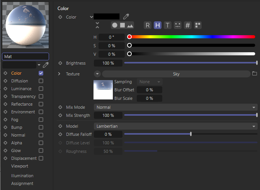Open the Mix Mode dropdown
The width and height of the screenshot is (260, 190).
pos(175,107)
